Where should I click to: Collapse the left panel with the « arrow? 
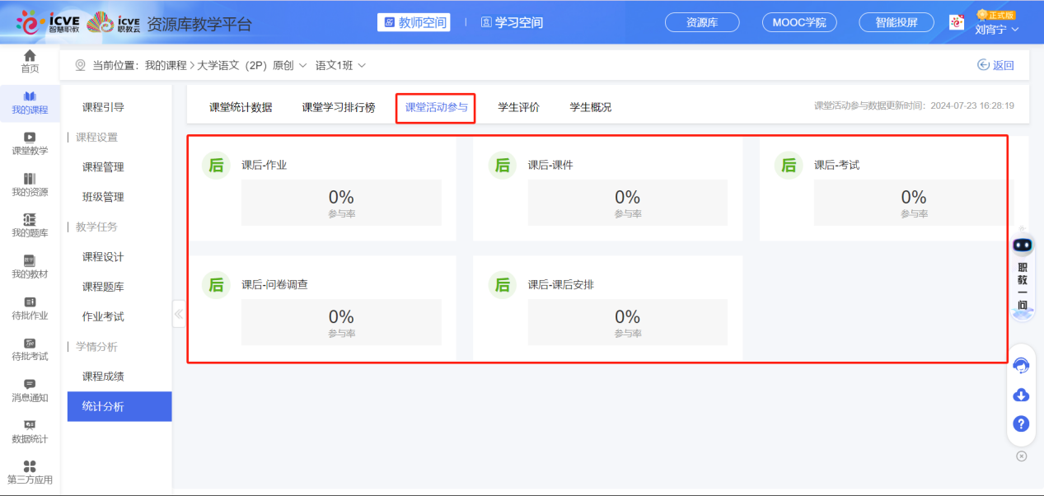(x=178, y=313)
